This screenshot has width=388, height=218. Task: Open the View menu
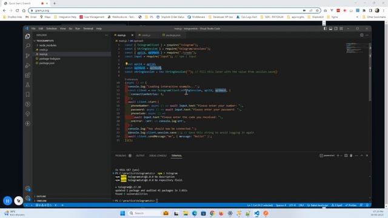coord(63,28)
